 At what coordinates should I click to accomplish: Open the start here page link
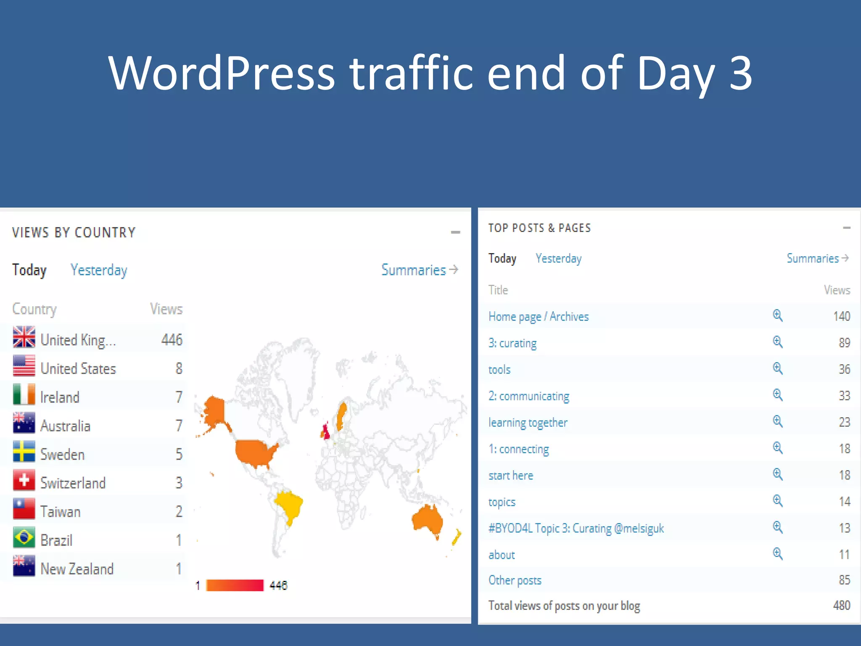click(x=511, y=476)
